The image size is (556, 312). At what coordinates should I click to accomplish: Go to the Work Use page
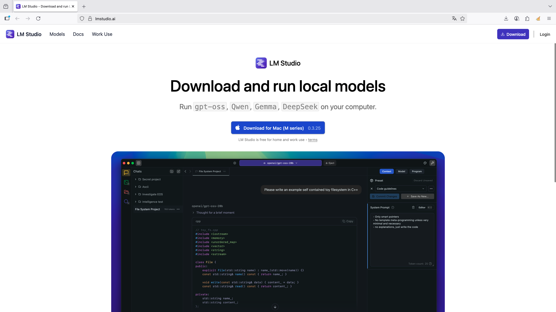(102, 34)
